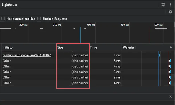Viewport: 175px width, 105px height.
Task: Enable Blocked Requests checkbox
Action: 39,19
